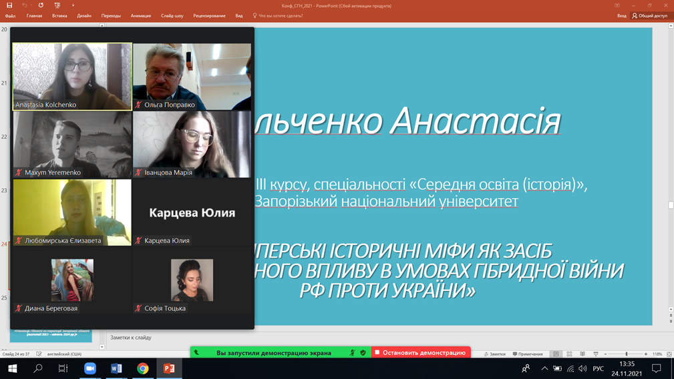
Task: Switch to Reading view icon
Action: (582, 354)
